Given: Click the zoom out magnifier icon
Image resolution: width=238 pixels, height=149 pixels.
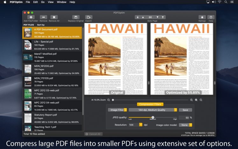Looking at the screenshot, I should point(108,100).
